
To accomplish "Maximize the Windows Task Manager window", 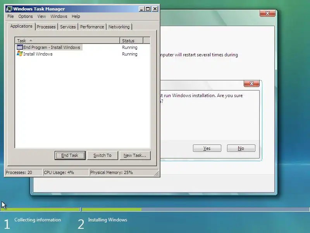I will point(148,9).
